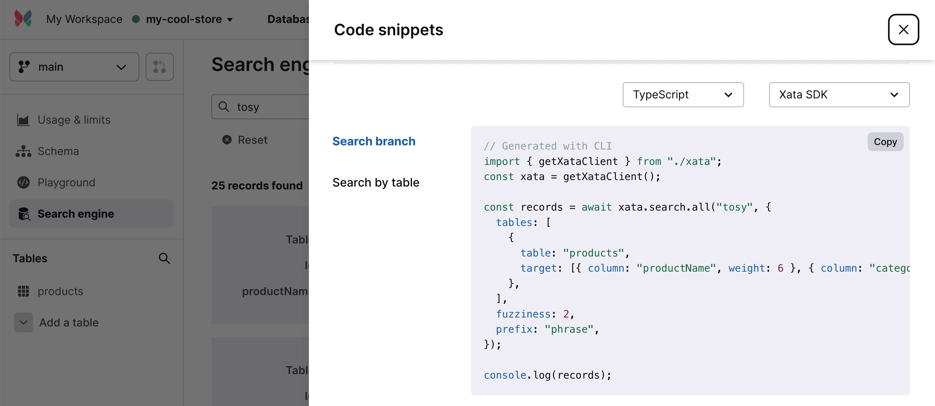Click the Playground code icon
The image size is (935, 406).
[23, 182]
